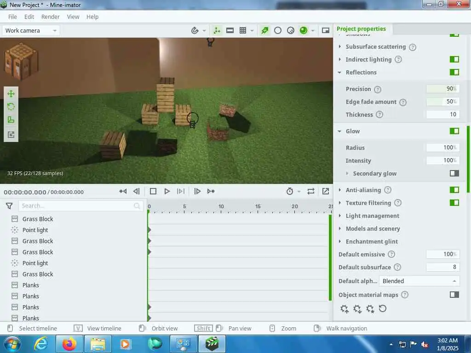471x353 pixels.
Task: Open the snapping tool icon in toolbar
Action: coord(195,30)
